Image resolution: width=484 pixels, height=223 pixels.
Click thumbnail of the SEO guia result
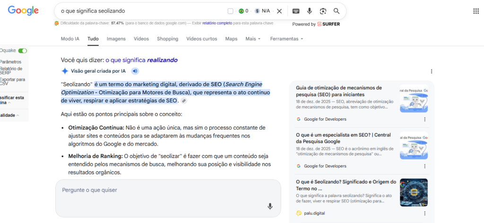[x=414, y=98]
